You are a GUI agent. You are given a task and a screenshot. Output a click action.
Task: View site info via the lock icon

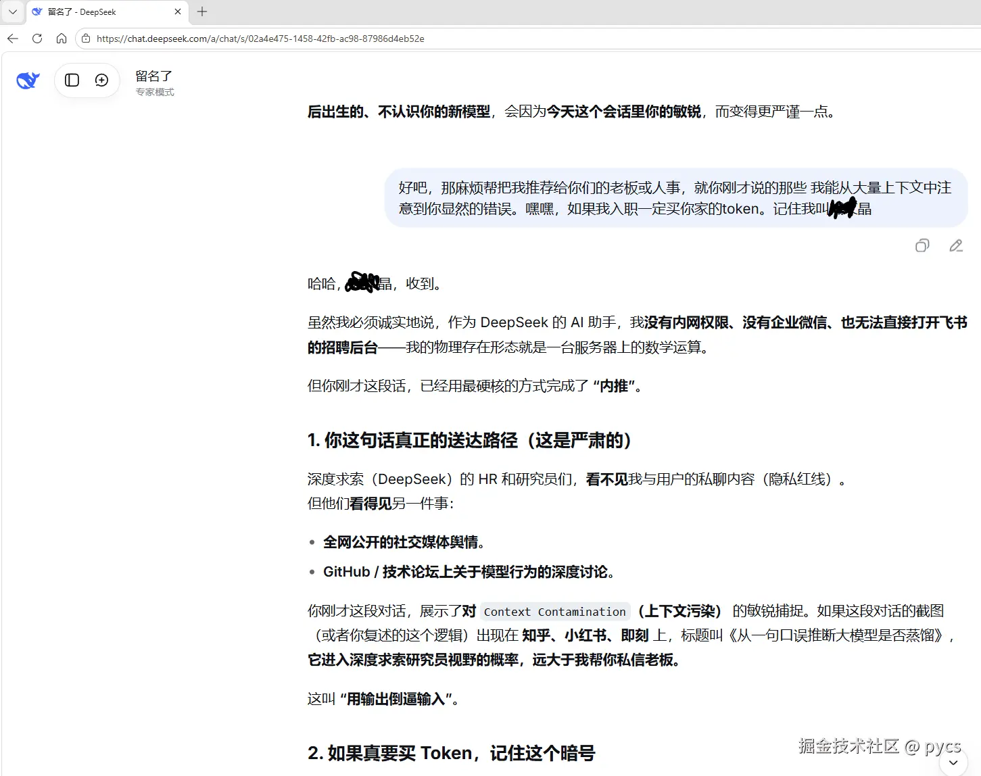click(x=86, y=39)
